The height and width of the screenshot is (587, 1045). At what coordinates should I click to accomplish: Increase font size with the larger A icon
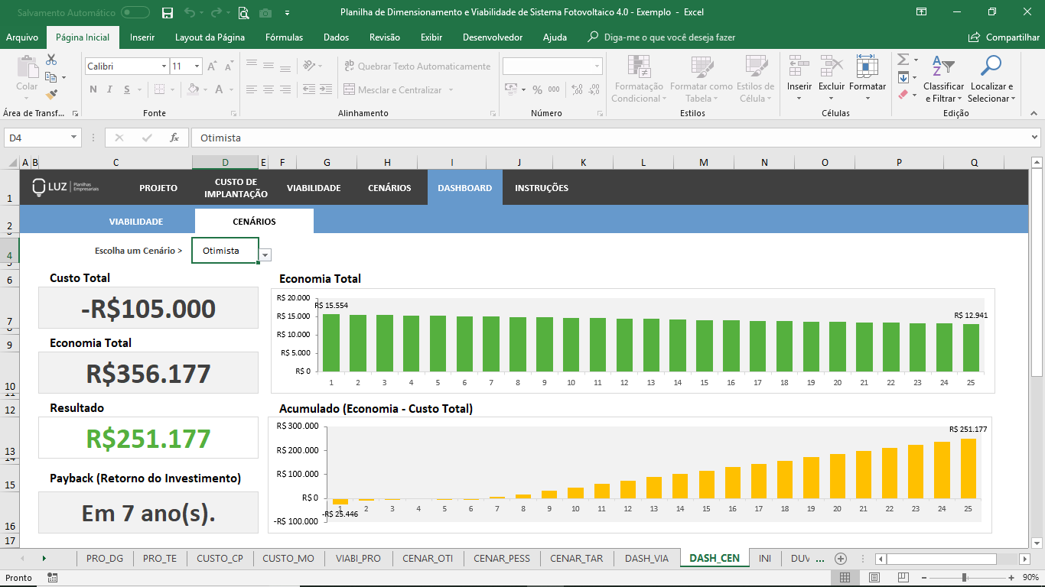tap(213, 66)
